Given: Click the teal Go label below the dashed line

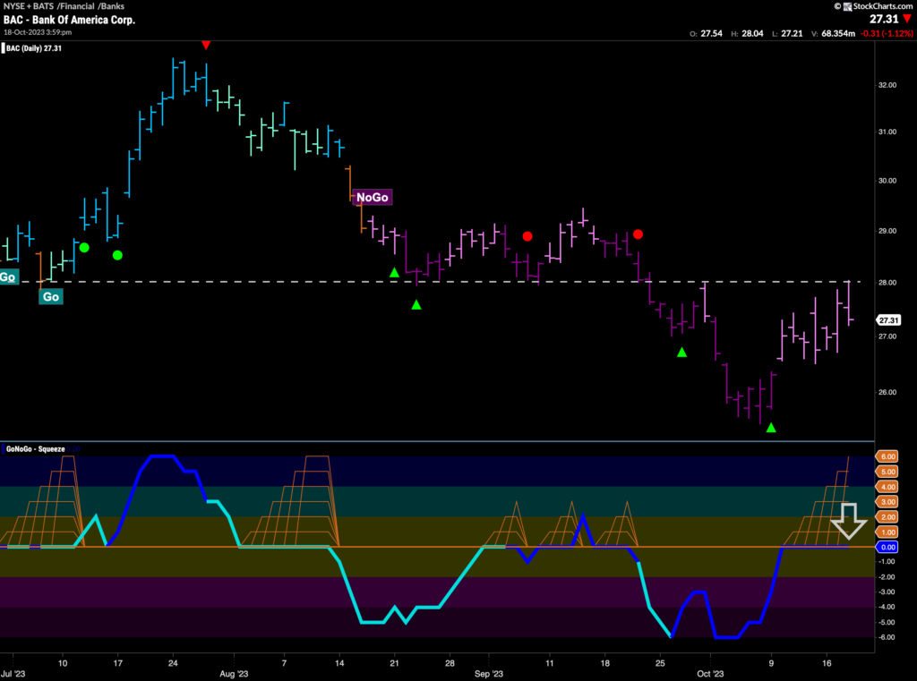Looking at the screenshot, I should click(x=51, y=295).
